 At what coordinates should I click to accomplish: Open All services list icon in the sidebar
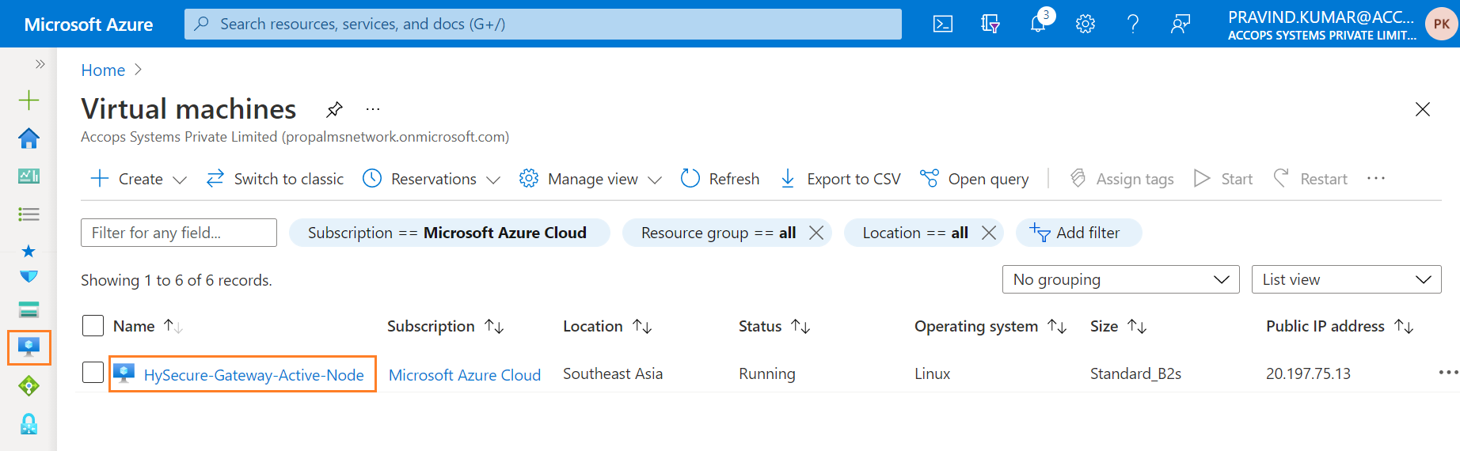point(29,214)
